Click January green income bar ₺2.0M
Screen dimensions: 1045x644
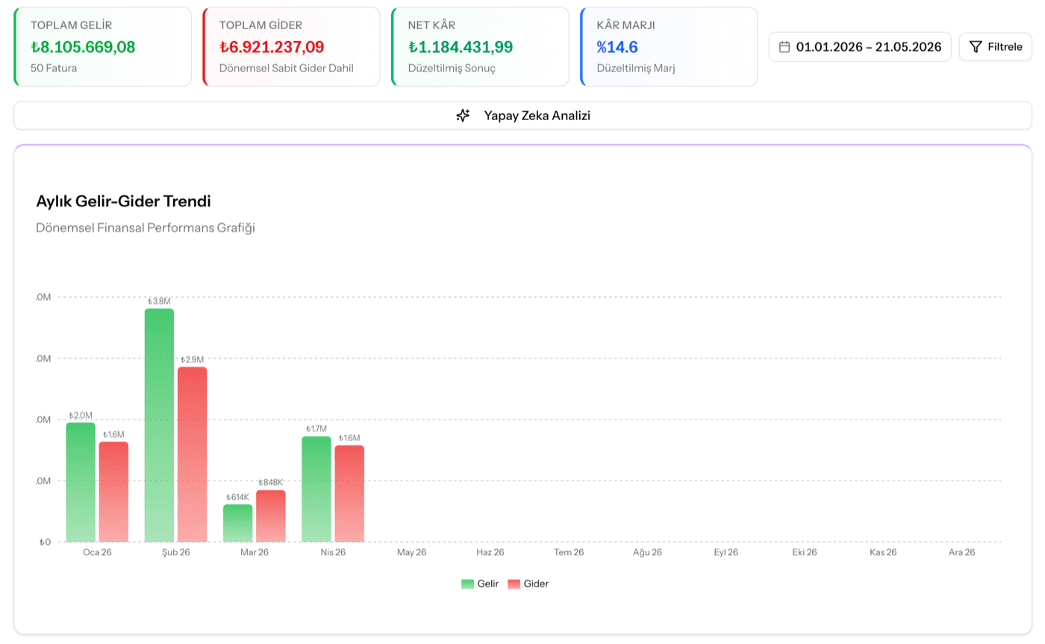[81, 482]
